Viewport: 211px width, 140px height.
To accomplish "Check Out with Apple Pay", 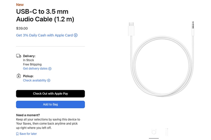I will click(x=50, y=94).
